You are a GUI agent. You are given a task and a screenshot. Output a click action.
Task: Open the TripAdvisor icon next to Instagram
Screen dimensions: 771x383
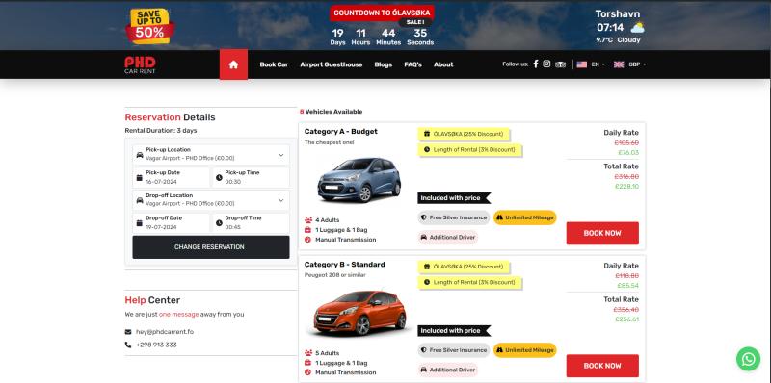point(560,64)
